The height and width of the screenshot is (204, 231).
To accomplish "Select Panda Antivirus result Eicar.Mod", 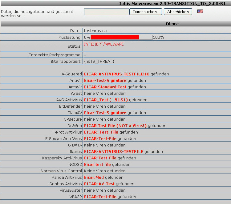I will 94,178.
